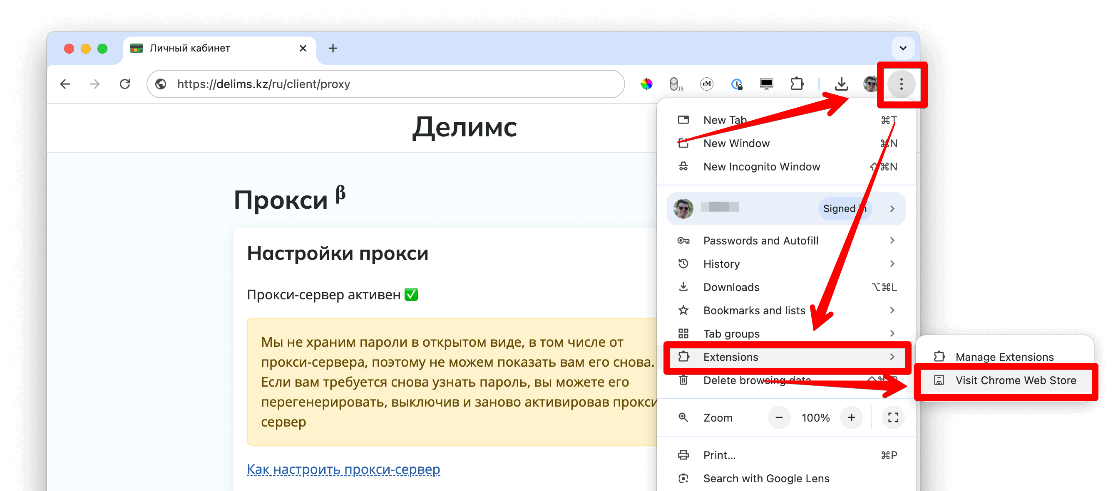1113x491 pixels.
Task: Select Visit Chrome Web Store
Action: 1004,380
